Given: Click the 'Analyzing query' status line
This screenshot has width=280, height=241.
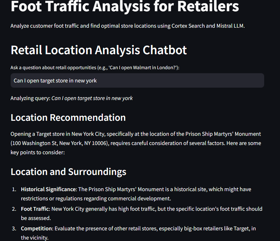Looking at the screenshot, I should (71, 98).
